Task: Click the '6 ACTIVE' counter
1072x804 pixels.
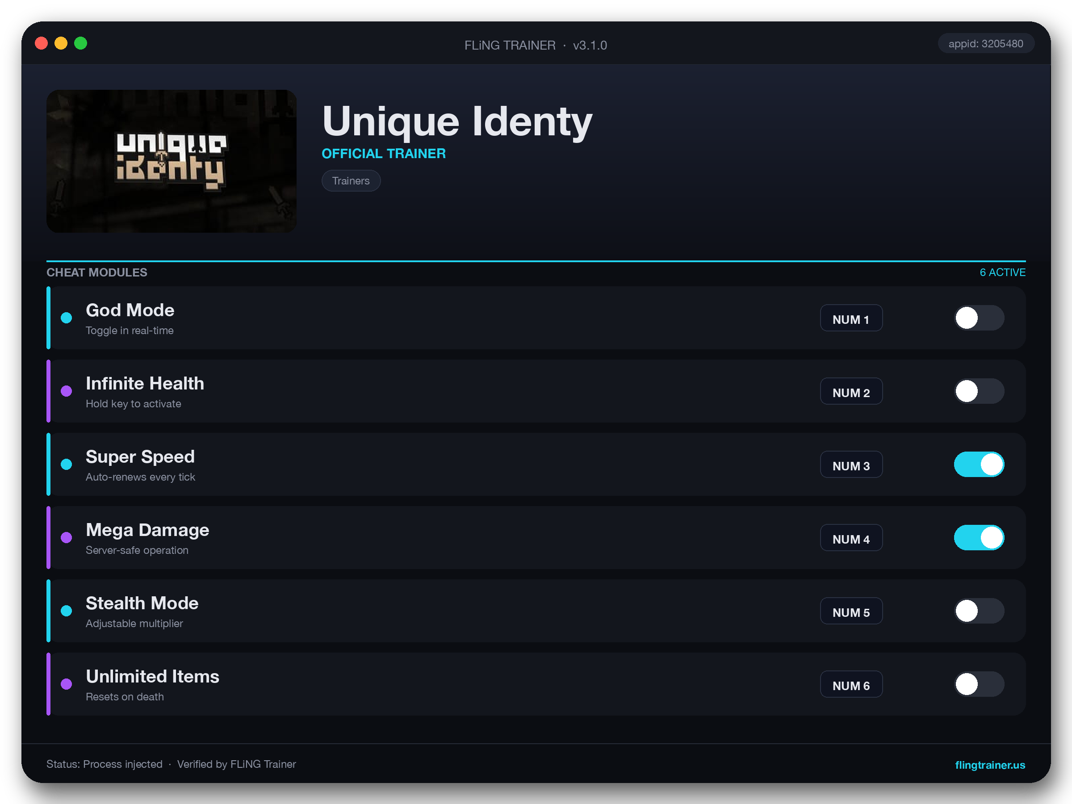Action: coord(1002,272)
